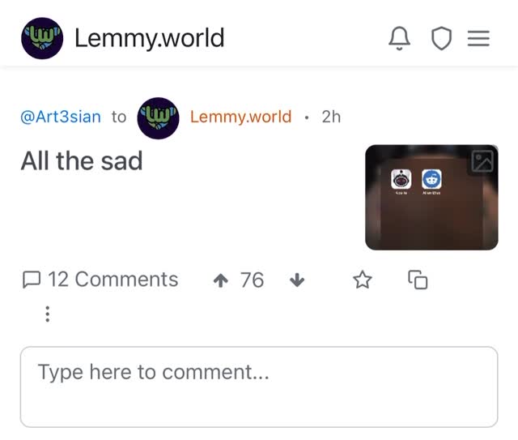Click the cross-post copy icon
Viewport: 518px width, 440px height.
pyautogui.click(x=418, y=280)
